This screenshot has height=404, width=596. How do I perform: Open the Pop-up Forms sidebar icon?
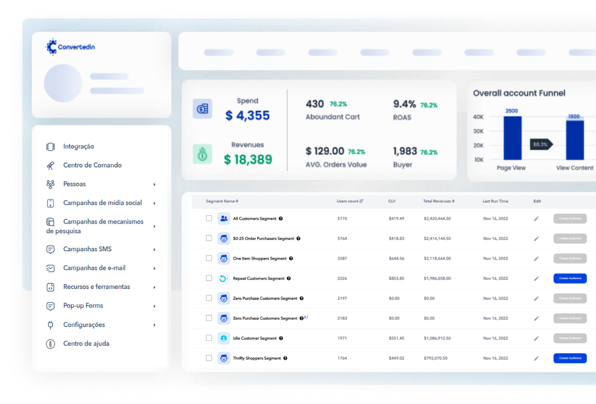point(50,306)
